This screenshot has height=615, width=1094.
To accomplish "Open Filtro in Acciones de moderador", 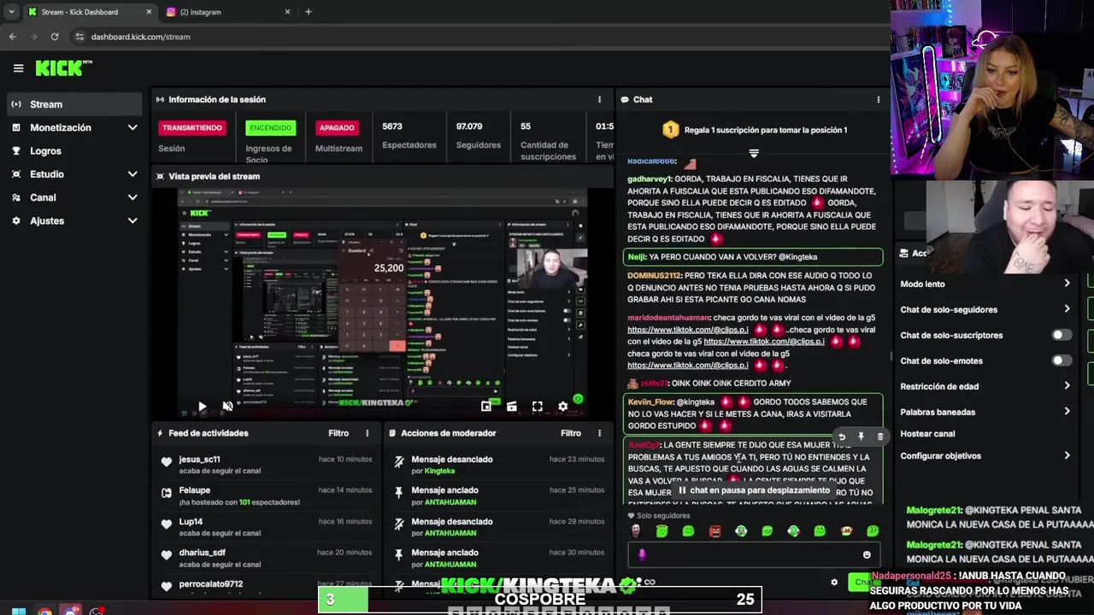I will (x=570, y=433).
